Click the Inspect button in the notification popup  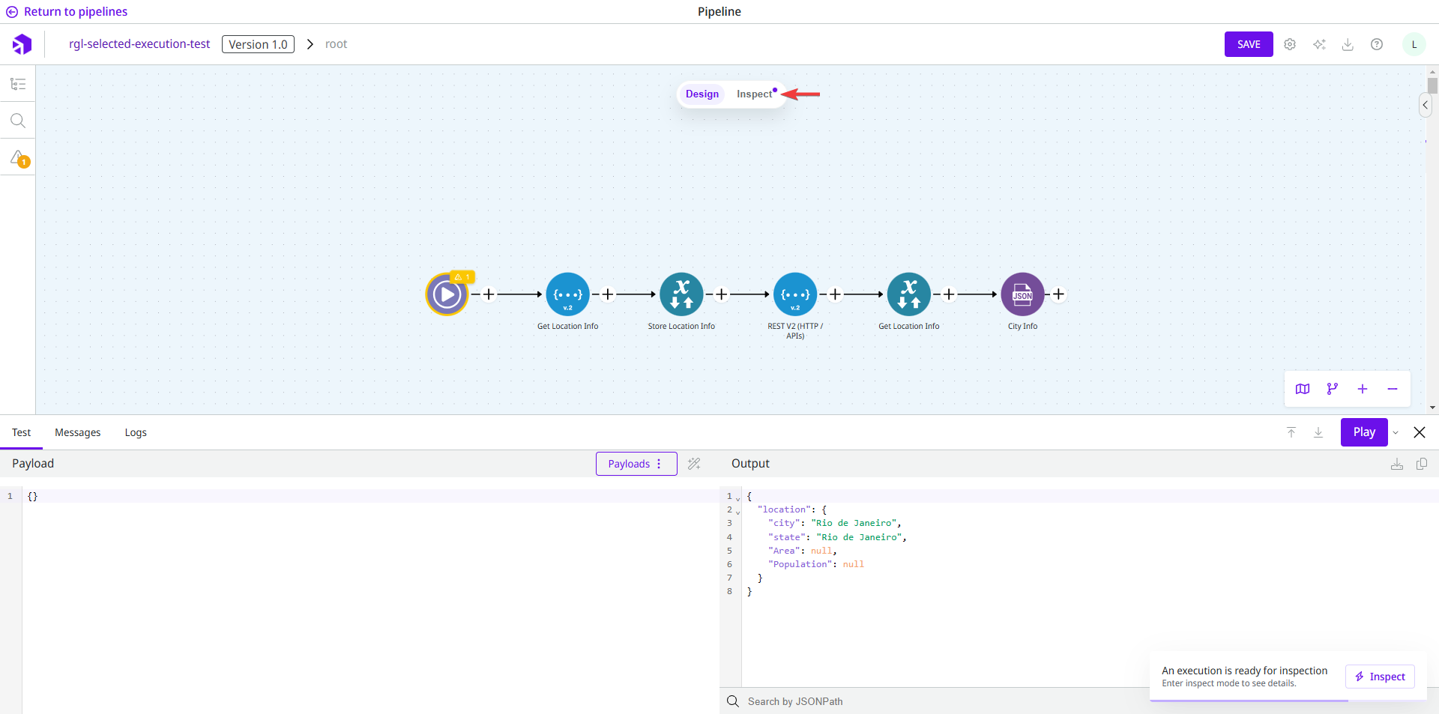click(1379, 677)
